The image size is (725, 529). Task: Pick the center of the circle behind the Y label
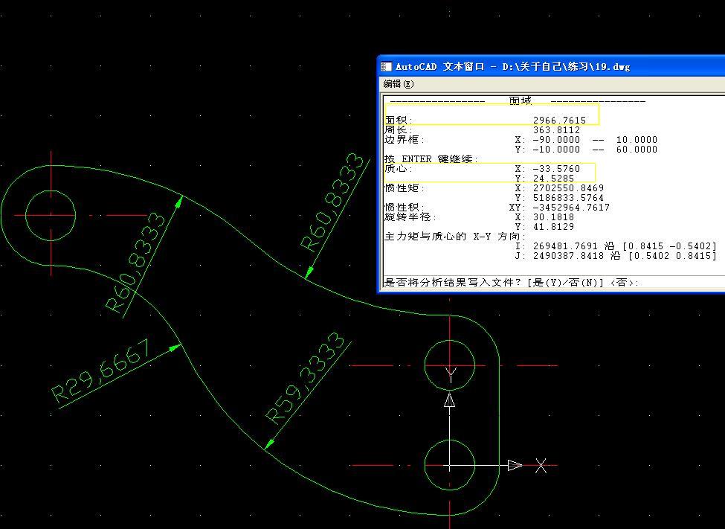coord(450,365)
